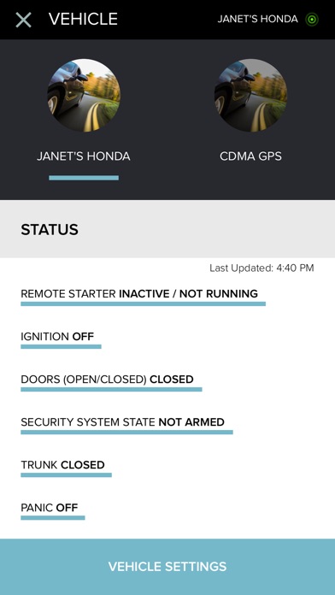Screen dimensions: 335x595
Task: Select Janet's Honda car thumbnail
Action: click(84, 95)
